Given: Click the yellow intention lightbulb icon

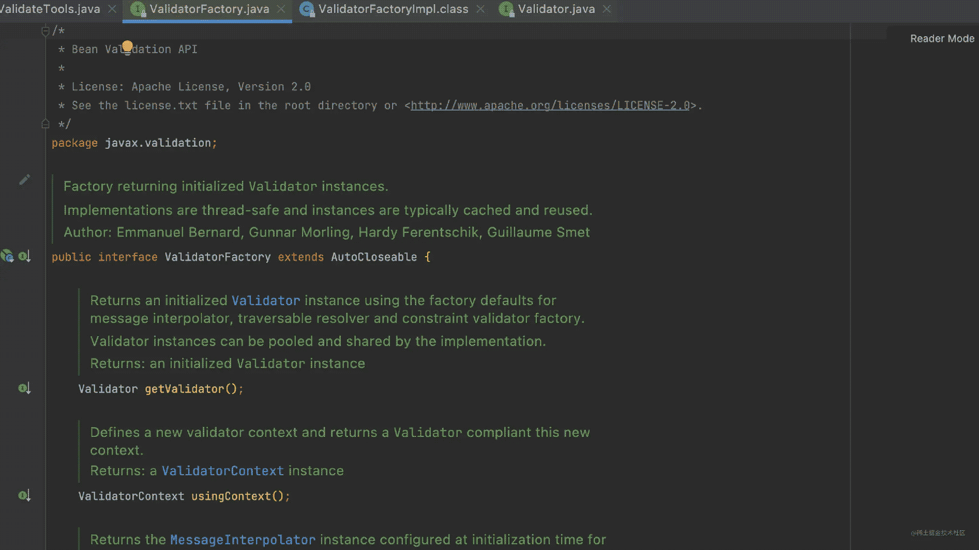Looking at the screenshot, I should [x=127, y=46].
